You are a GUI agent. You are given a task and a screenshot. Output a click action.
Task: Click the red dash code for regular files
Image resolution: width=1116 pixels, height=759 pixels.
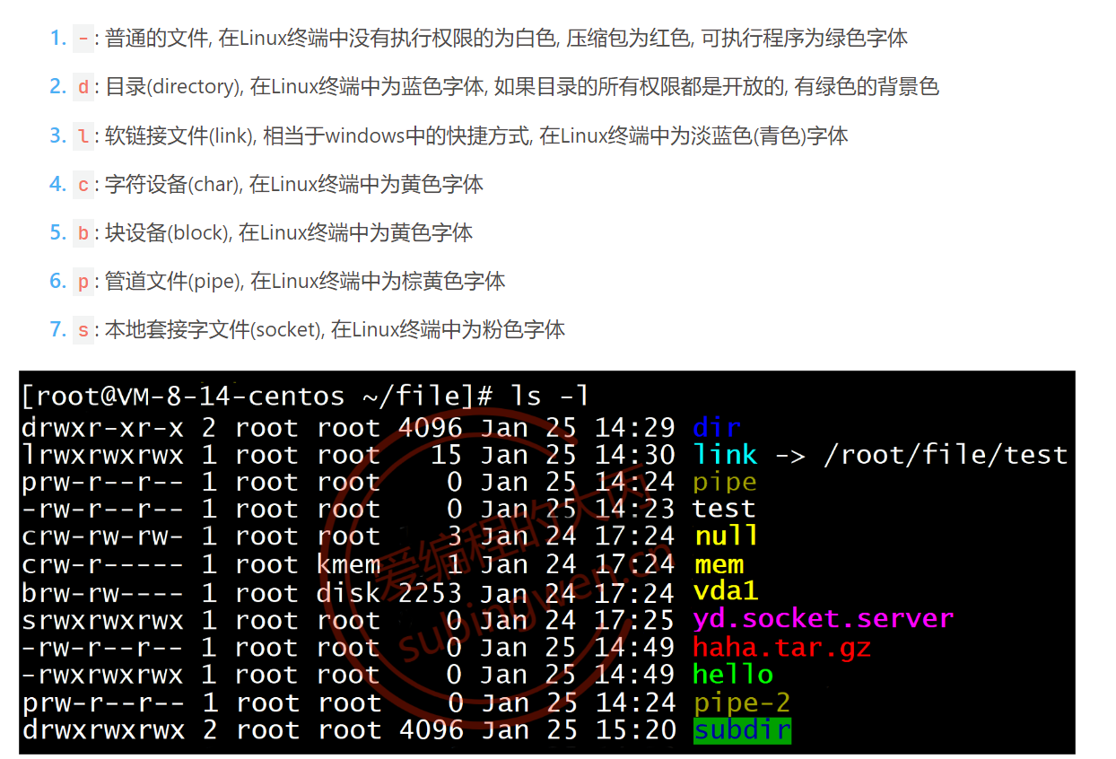[x=83, y=39]
